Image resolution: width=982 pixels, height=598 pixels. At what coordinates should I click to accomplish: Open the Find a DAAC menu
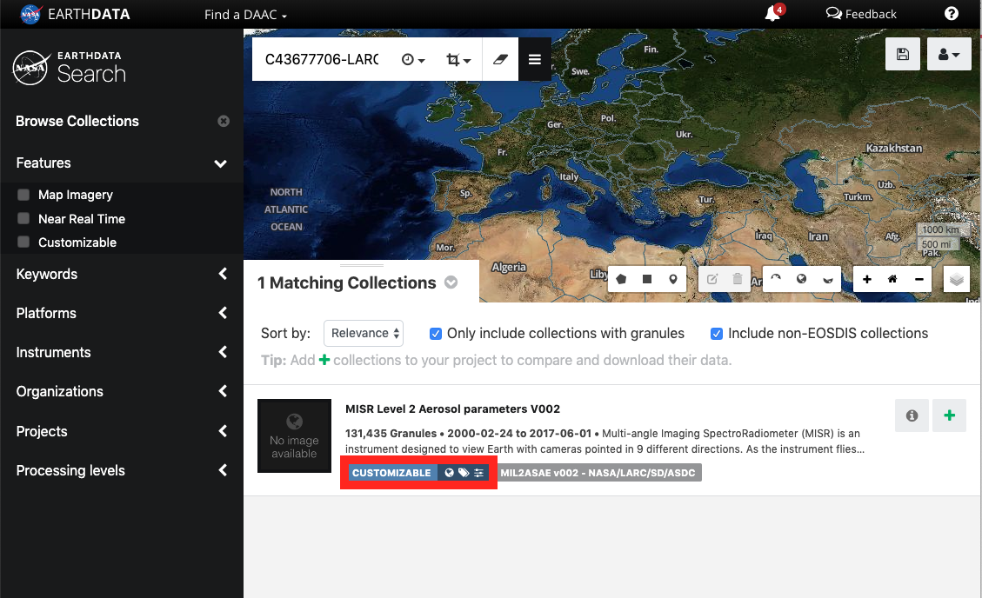245,15
